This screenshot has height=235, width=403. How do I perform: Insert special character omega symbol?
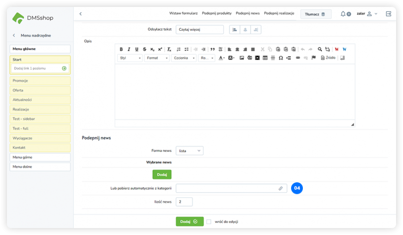click(x=281, y=58)
